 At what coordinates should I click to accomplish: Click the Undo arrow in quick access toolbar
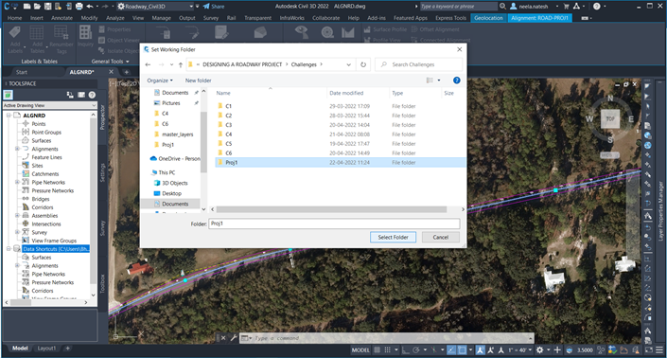[89, 7]
